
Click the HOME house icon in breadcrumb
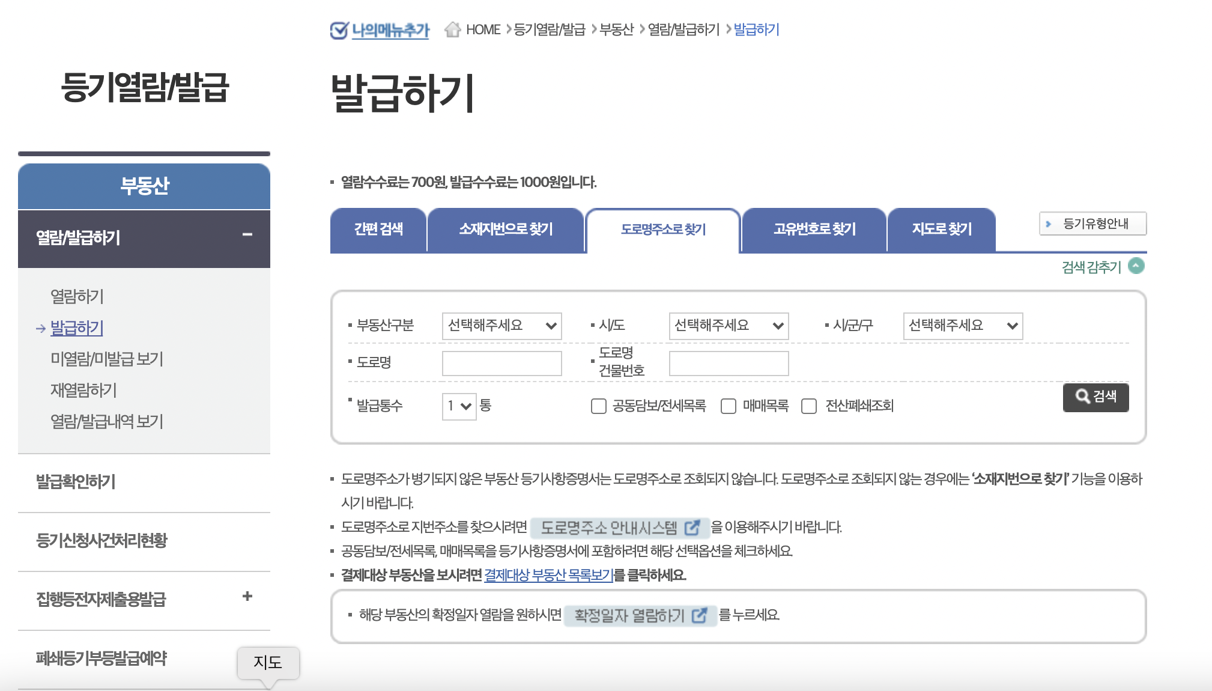453,29
